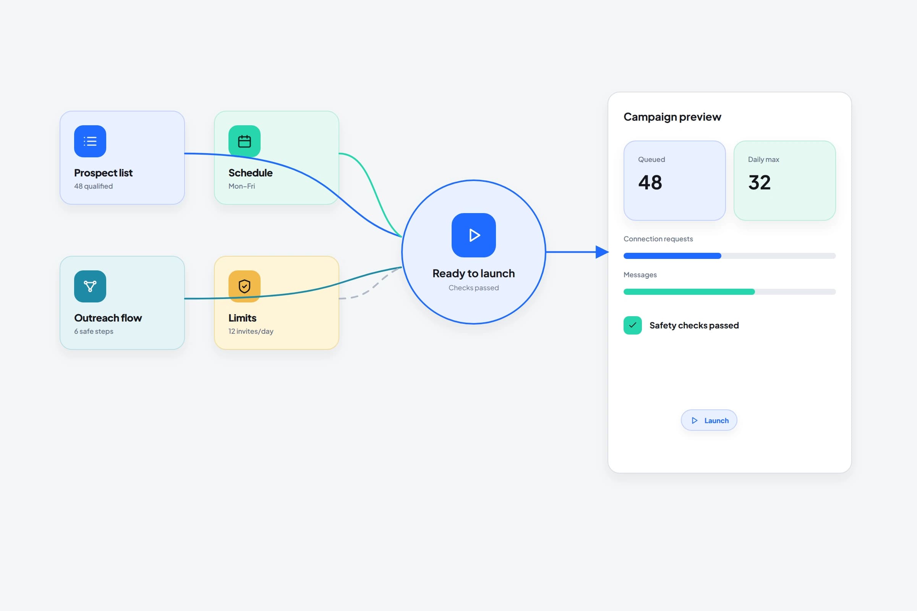The image size is (917, 611).
Task: Click the "Mon–Fri" schedule subtitle
Action: coord(242,186)
